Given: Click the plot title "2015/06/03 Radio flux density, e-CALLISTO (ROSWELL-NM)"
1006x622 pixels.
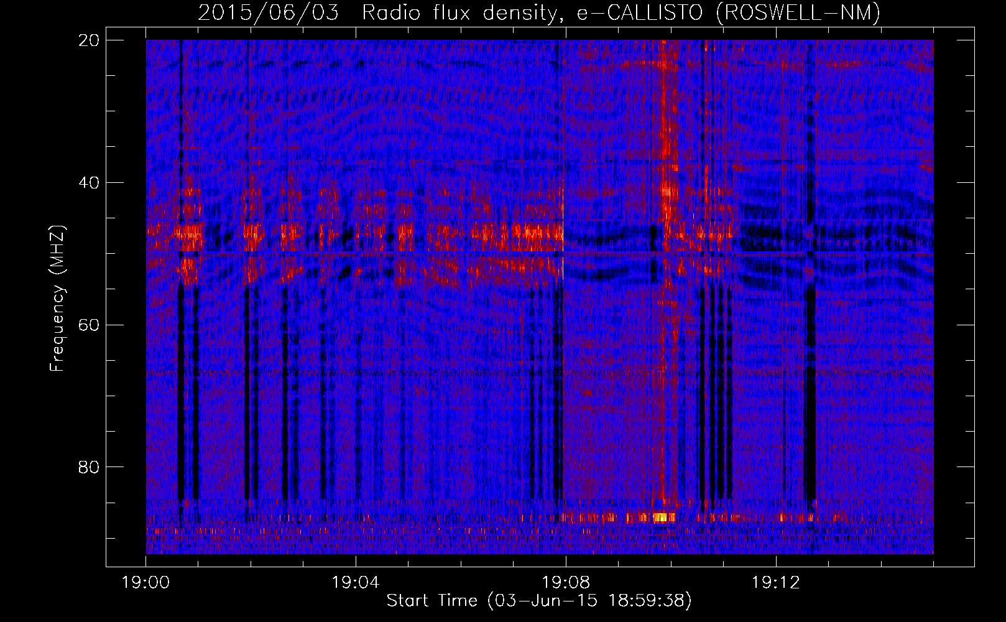Looking at the screenshot, I should pos(539,12).
